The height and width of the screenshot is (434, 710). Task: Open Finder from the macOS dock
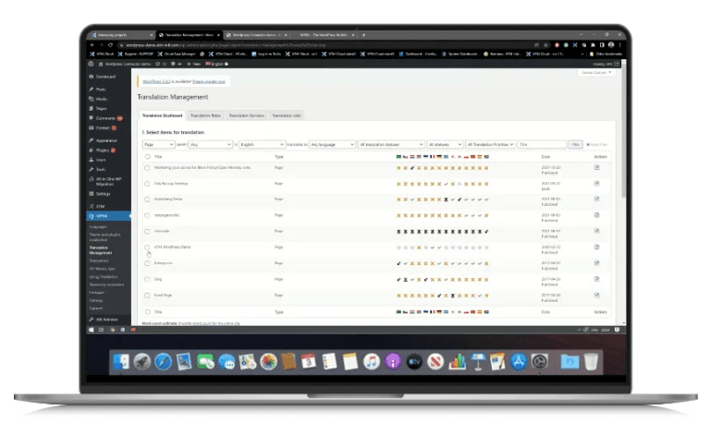coord(121,362)
